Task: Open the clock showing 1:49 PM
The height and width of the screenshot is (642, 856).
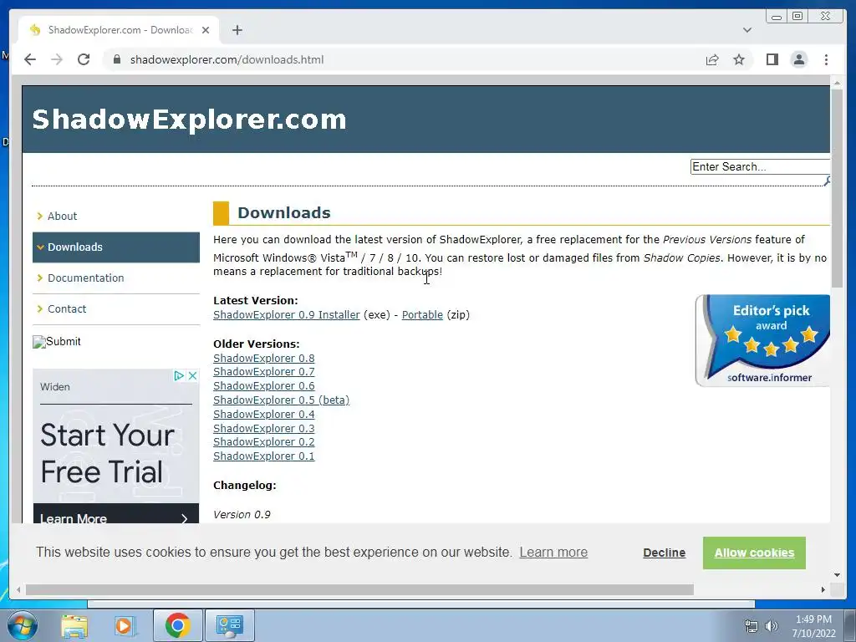Action: (x=813, y=626)
